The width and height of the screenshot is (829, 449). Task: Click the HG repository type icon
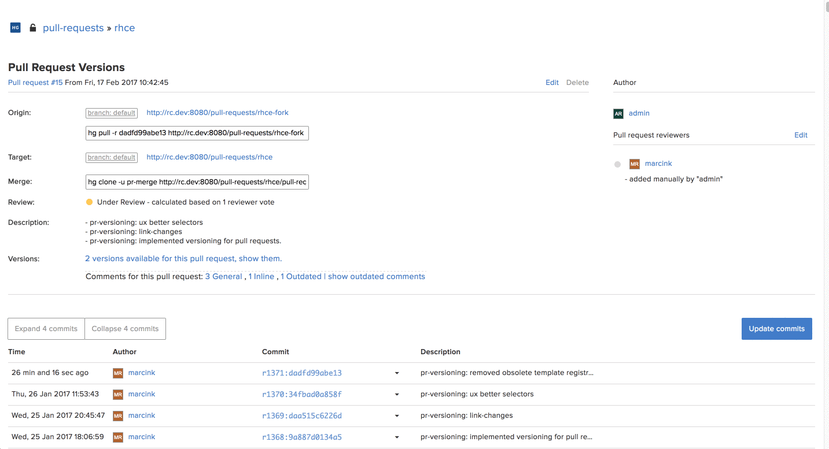pyautogui.click(x=16, y=28)
